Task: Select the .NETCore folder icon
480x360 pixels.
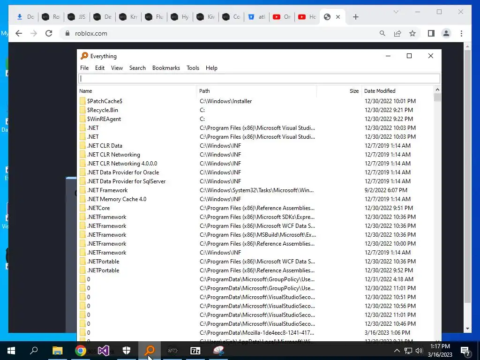Action: point(82,208)
